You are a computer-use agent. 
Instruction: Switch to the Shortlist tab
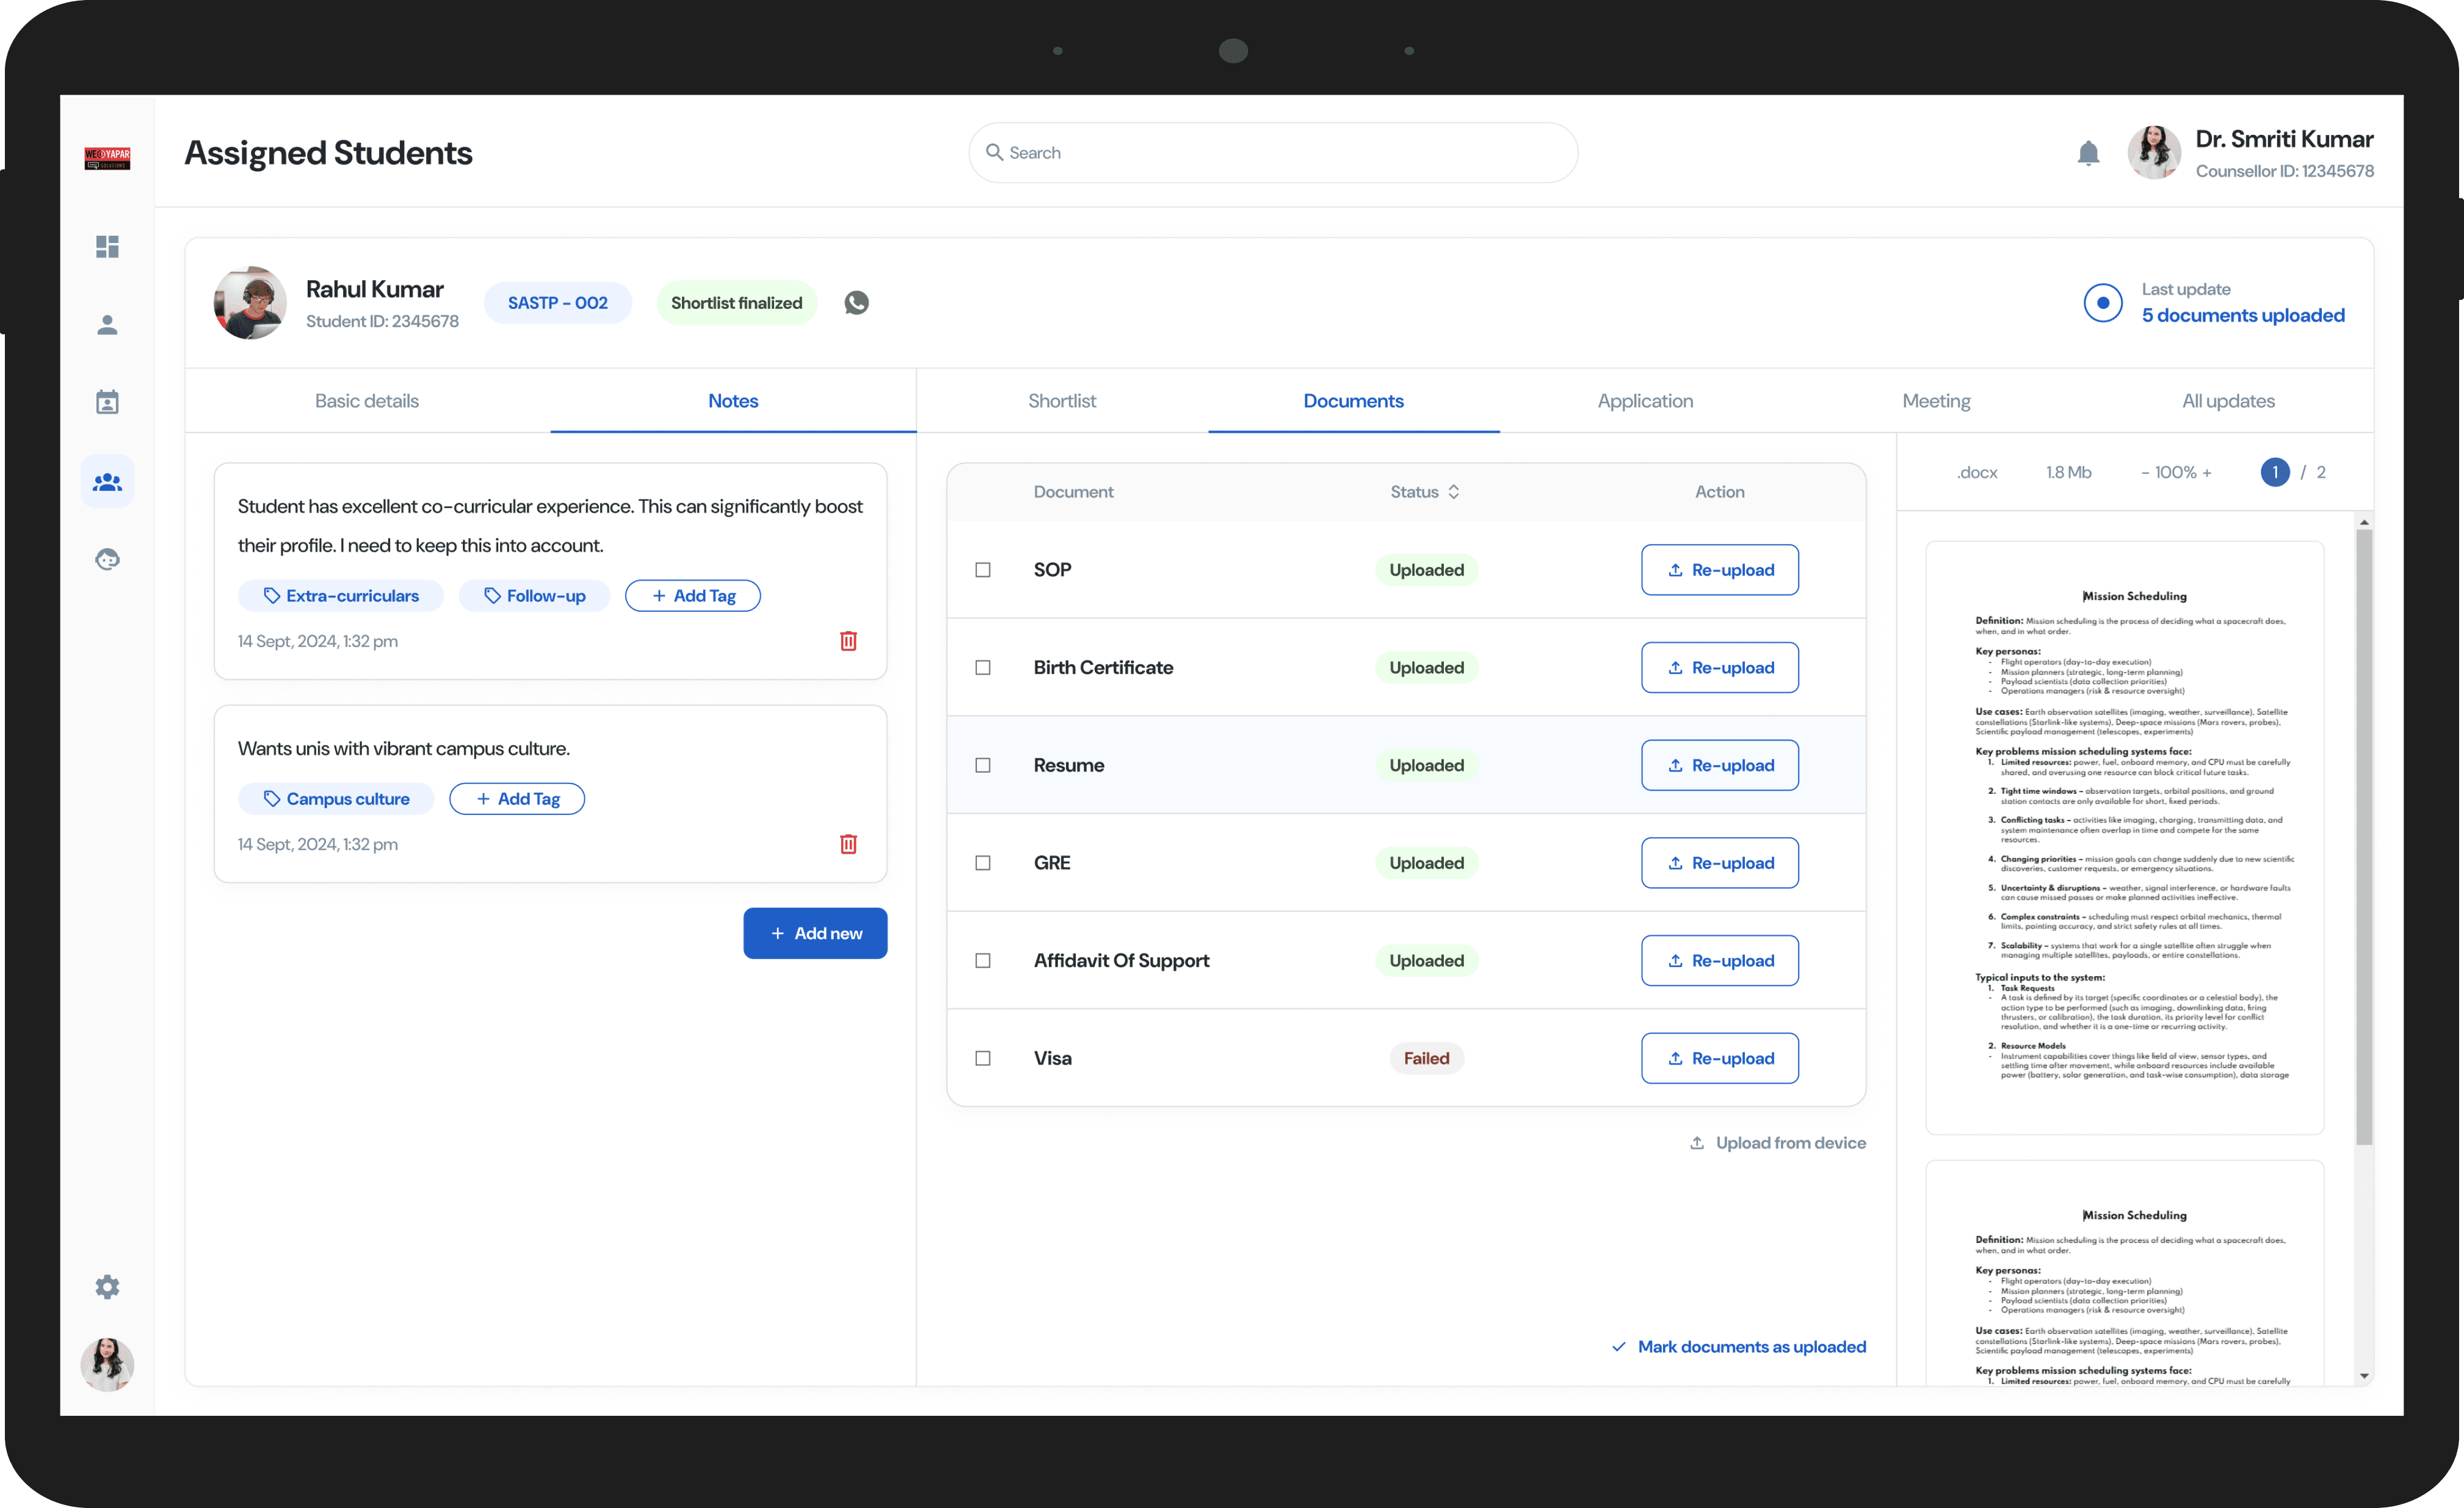pos(1061,401)
